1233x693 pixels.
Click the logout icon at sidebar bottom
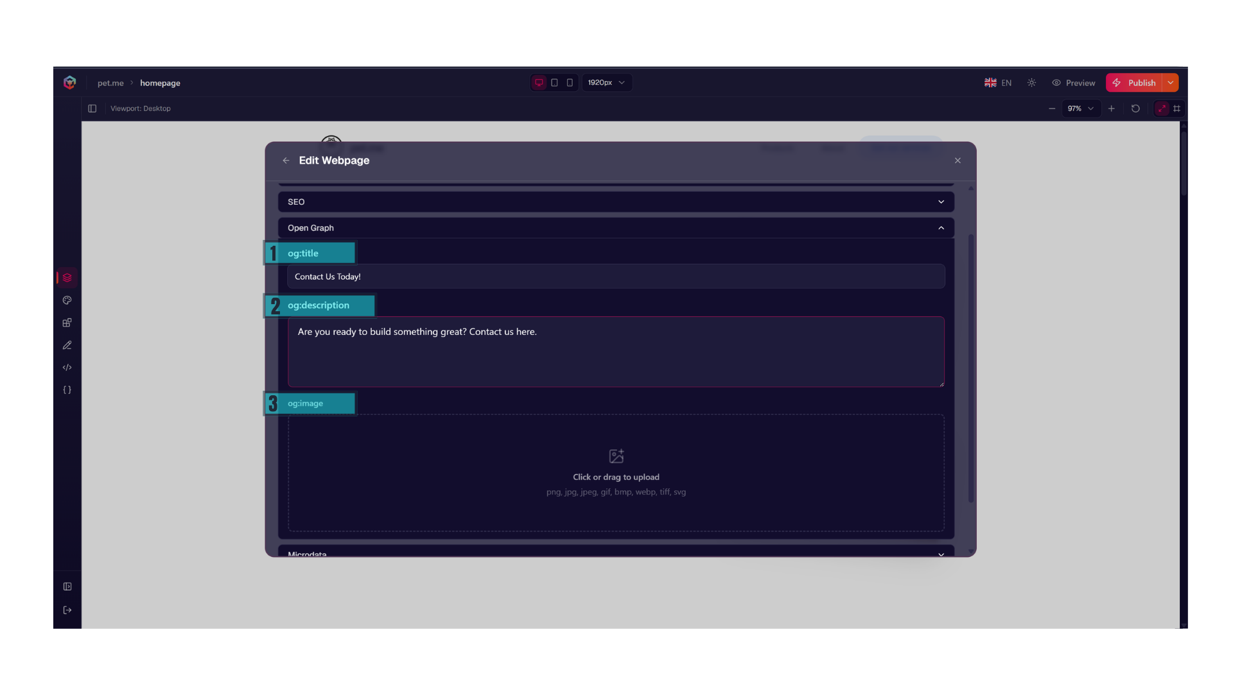click(67, 610)
